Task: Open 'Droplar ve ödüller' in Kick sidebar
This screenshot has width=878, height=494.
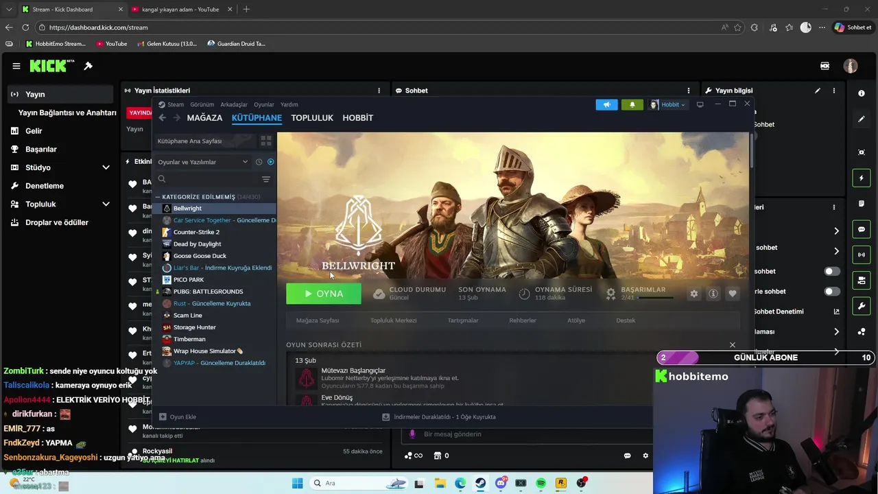Action: coord(57,222)
